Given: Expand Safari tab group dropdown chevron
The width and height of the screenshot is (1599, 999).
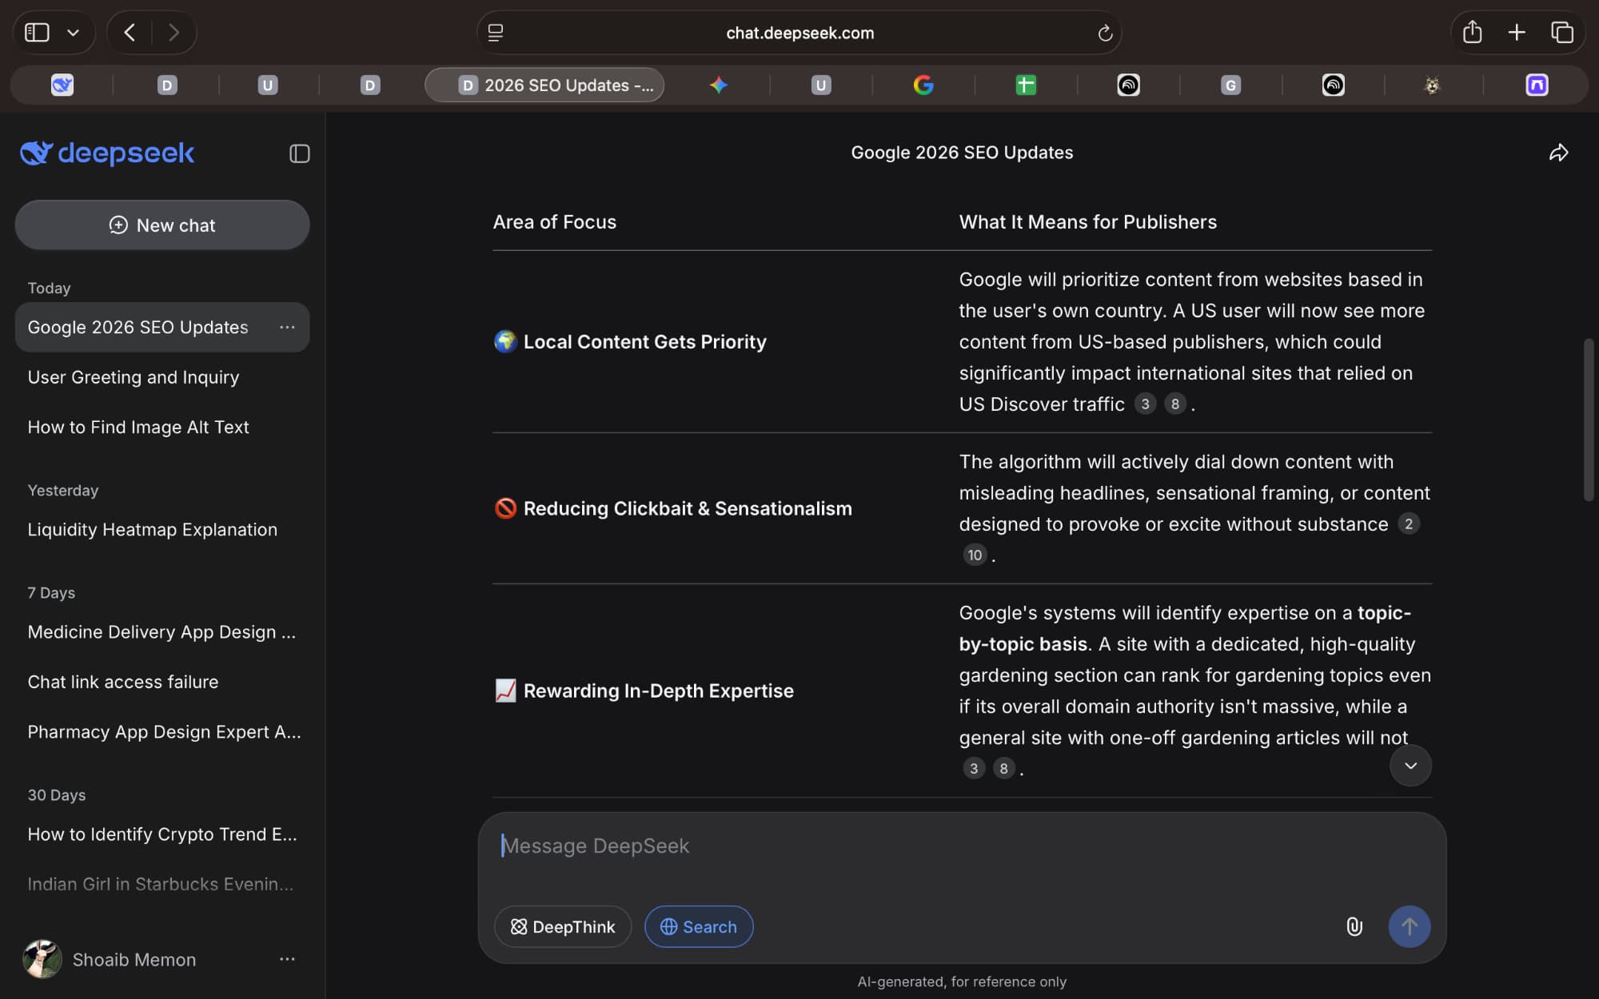Looking at the screenshot, I should pos(74,33).
